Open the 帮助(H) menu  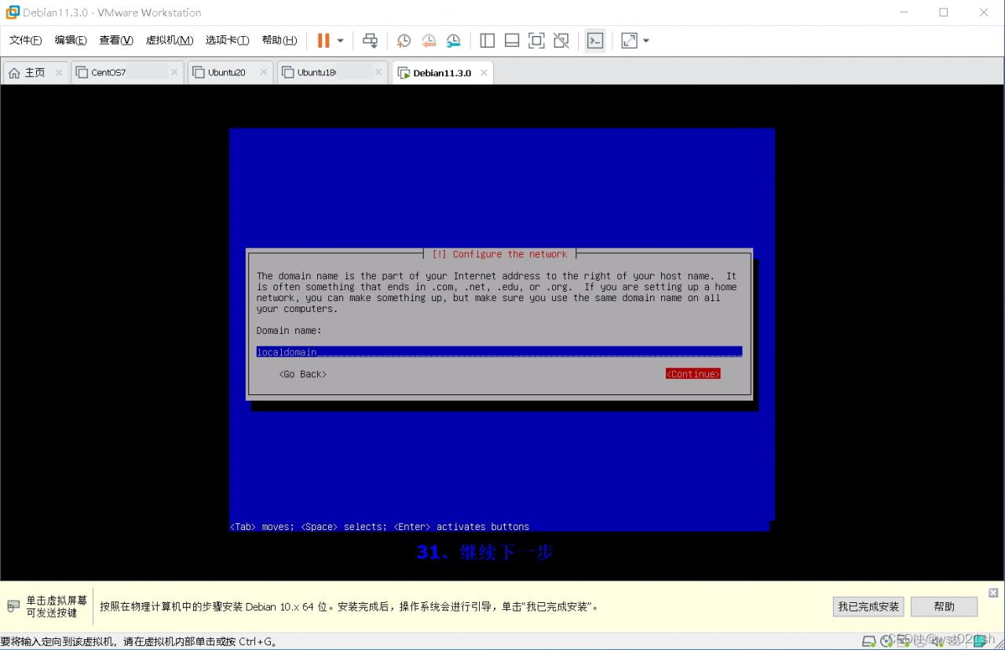pos(280,41)
